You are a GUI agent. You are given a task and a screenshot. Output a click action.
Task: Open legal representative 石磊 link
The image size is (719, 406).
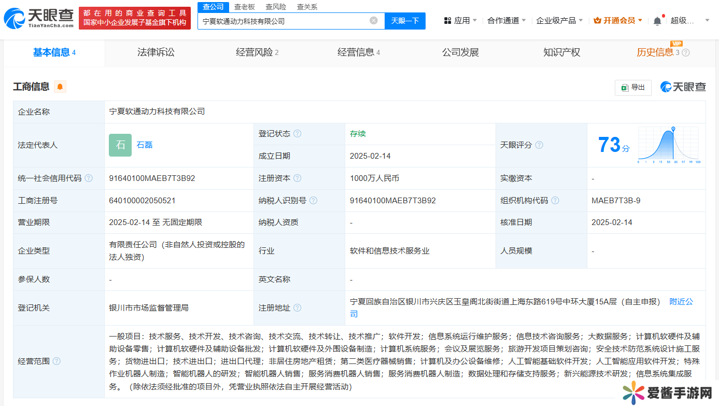pos(145,145)
